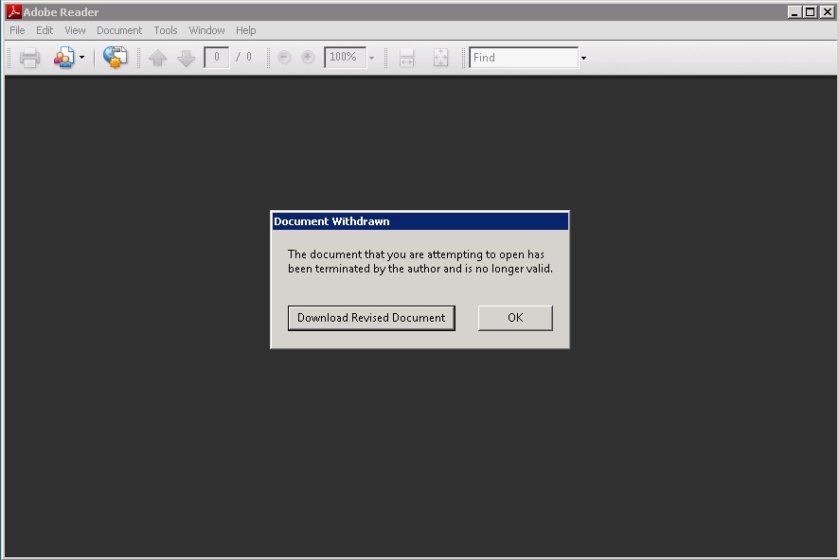Click the Adobe Reader title bar logo
The height and width of the screenshot is (560, 839).
pos(13,12)
